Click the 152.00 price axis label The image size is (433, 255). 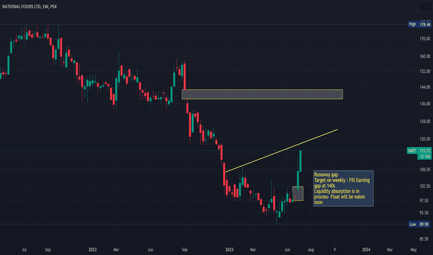425,71
